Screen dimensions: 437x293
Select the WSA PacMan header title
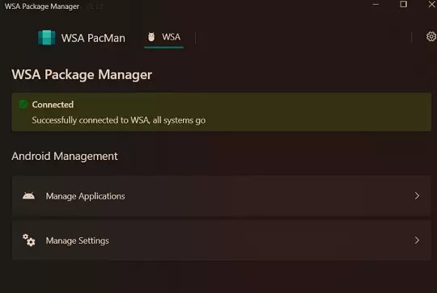pyautogui.click(x=93, y=38)
